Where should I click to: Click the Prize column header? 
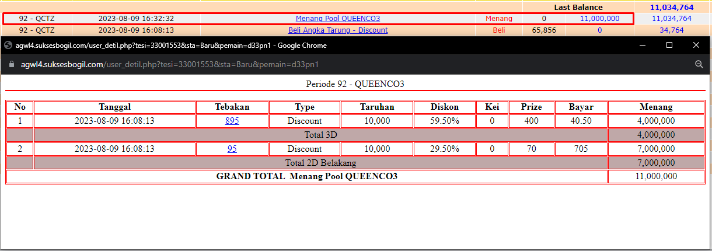[x=531, y=107]
